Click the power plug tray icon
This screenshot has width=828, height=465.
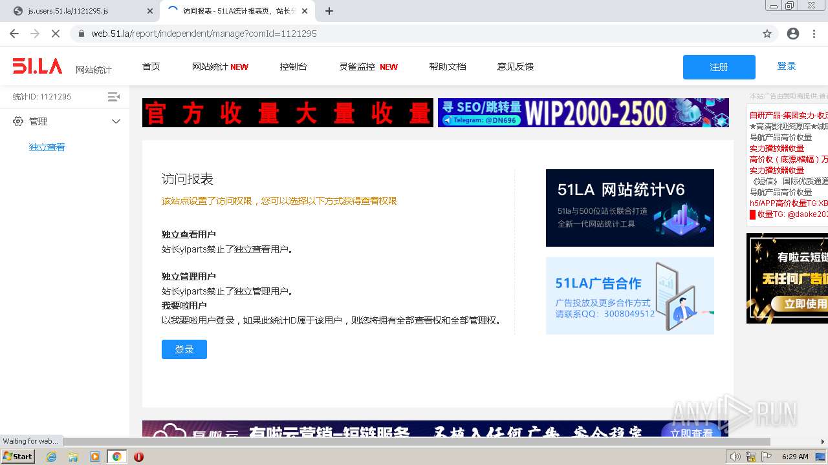click(751, 457)
